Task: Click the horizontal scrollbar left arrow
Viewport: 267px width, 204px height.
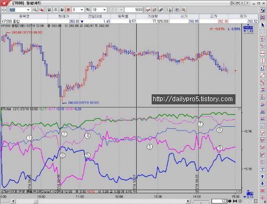Action: tap(13, 201)
